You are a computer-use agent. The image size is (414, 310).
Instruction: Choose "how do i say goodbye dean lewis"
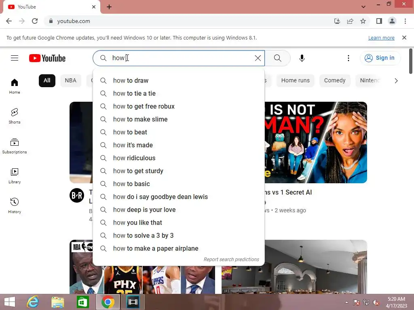coord(179,197)
